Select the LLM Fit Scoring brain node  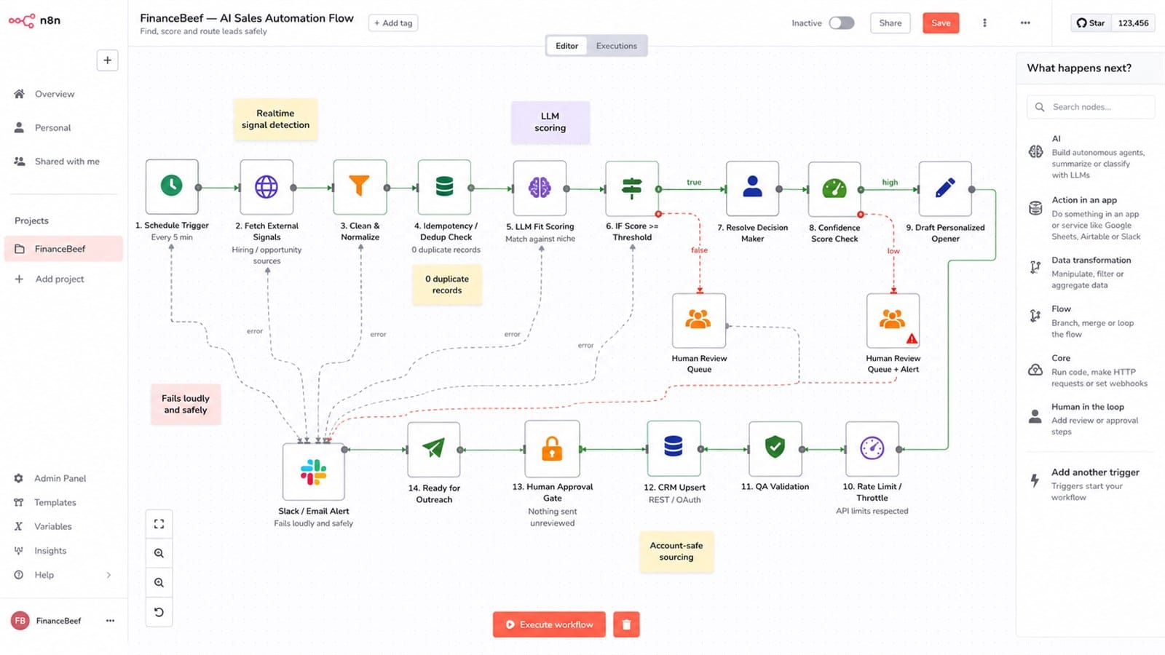coord(540,188)
